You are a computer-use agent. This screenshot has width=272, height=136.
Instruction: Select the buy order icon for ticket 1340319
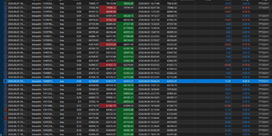tap(5, 53)
